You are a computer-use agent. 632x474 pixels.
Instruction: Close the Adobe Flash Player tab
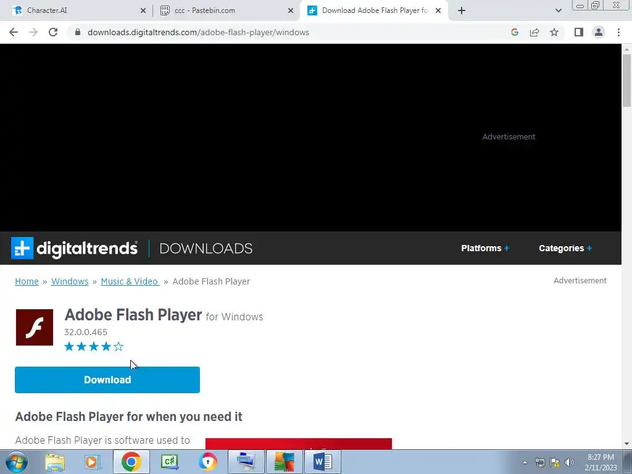(438, 11)
